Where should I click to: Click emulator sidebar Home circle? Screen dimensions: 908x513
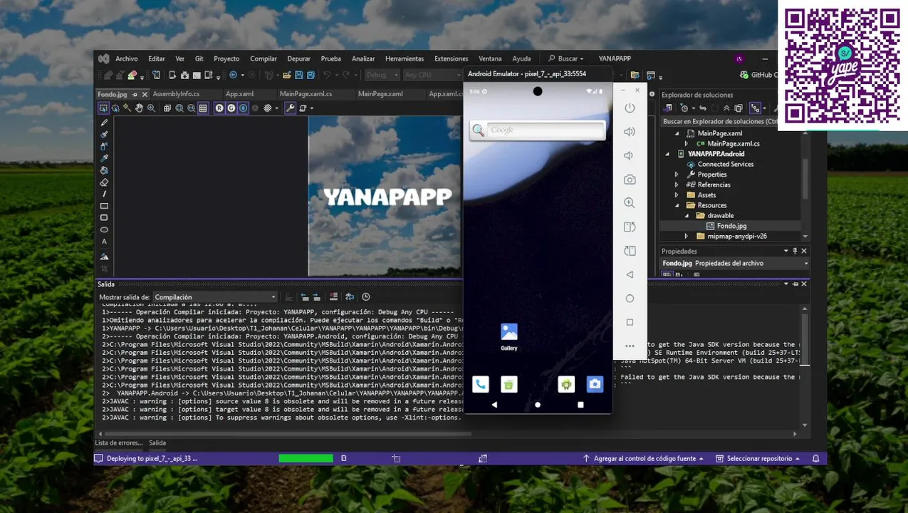pyautogui.click(x=630, y=299)
